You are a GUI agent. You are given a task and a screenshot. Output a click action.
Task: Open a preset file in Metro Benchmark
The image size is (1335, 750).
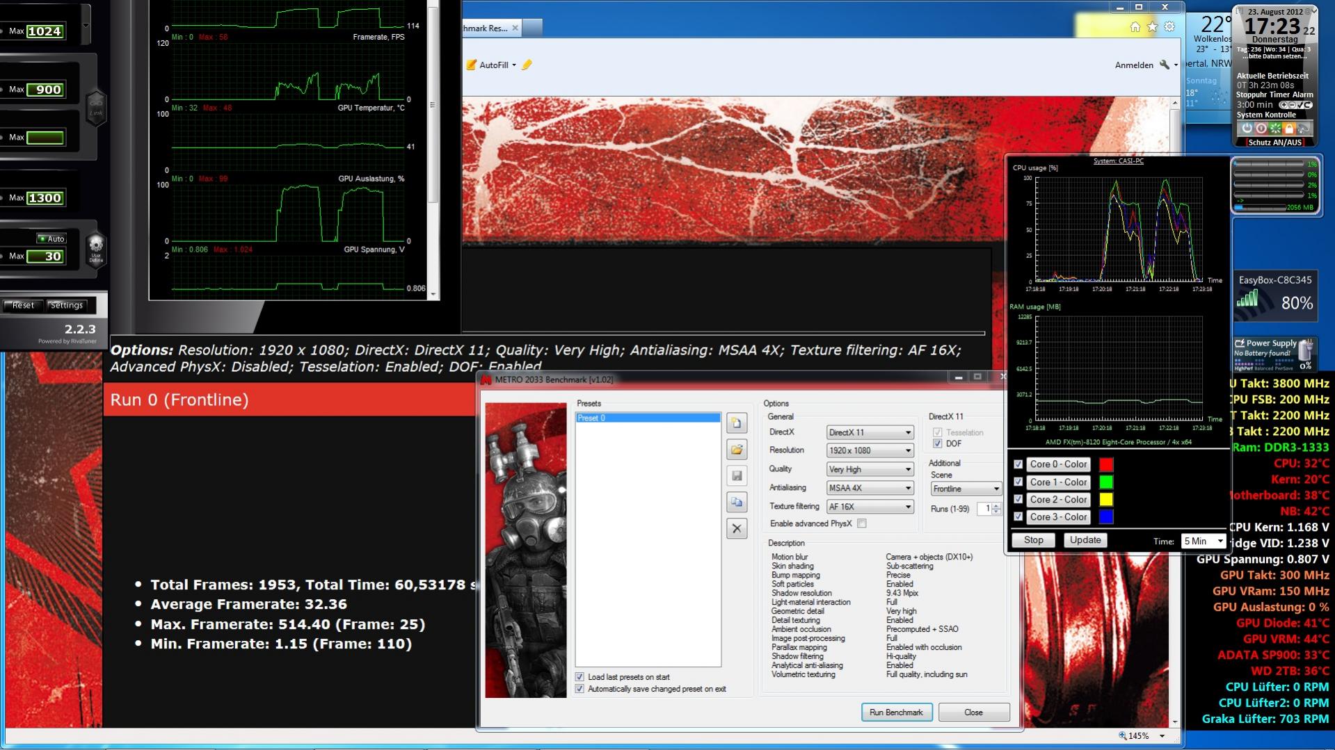point(737,449)
